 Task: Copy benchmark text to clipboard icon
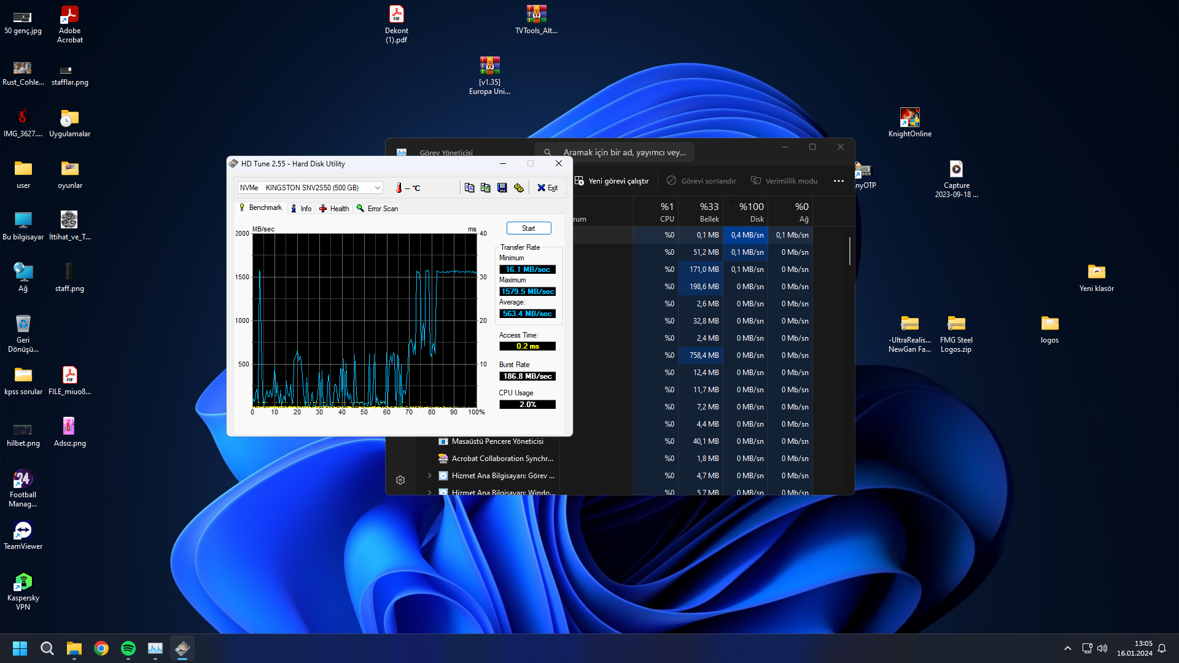pyautogui.click(x=469, y=188)
